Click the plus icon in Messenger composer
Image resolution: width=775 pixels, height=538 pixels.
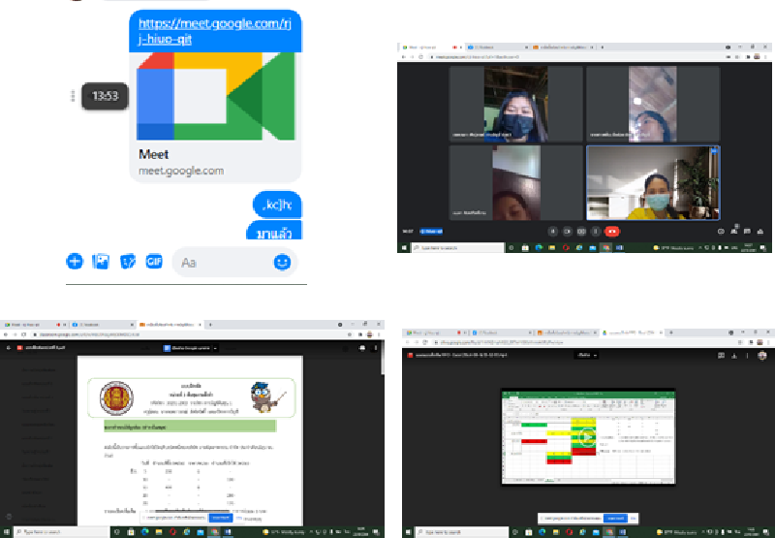click(x=74, y=261)
